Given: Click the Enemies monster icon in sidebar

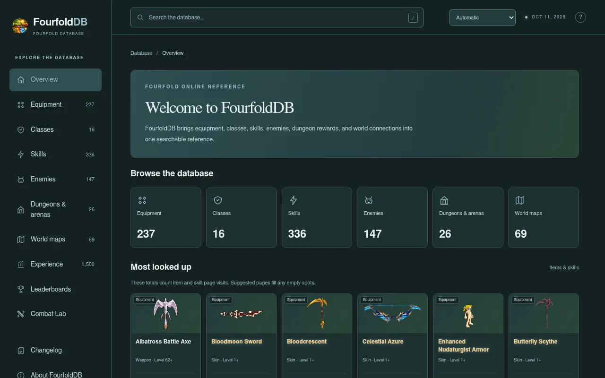Looking at the screenshot, I should [x=21, y=180].
